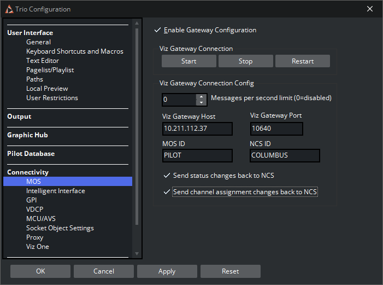This screenshot has width=383, height=285.
Task: Start the Viz Gateway Connection
Action: pos(188,61)
